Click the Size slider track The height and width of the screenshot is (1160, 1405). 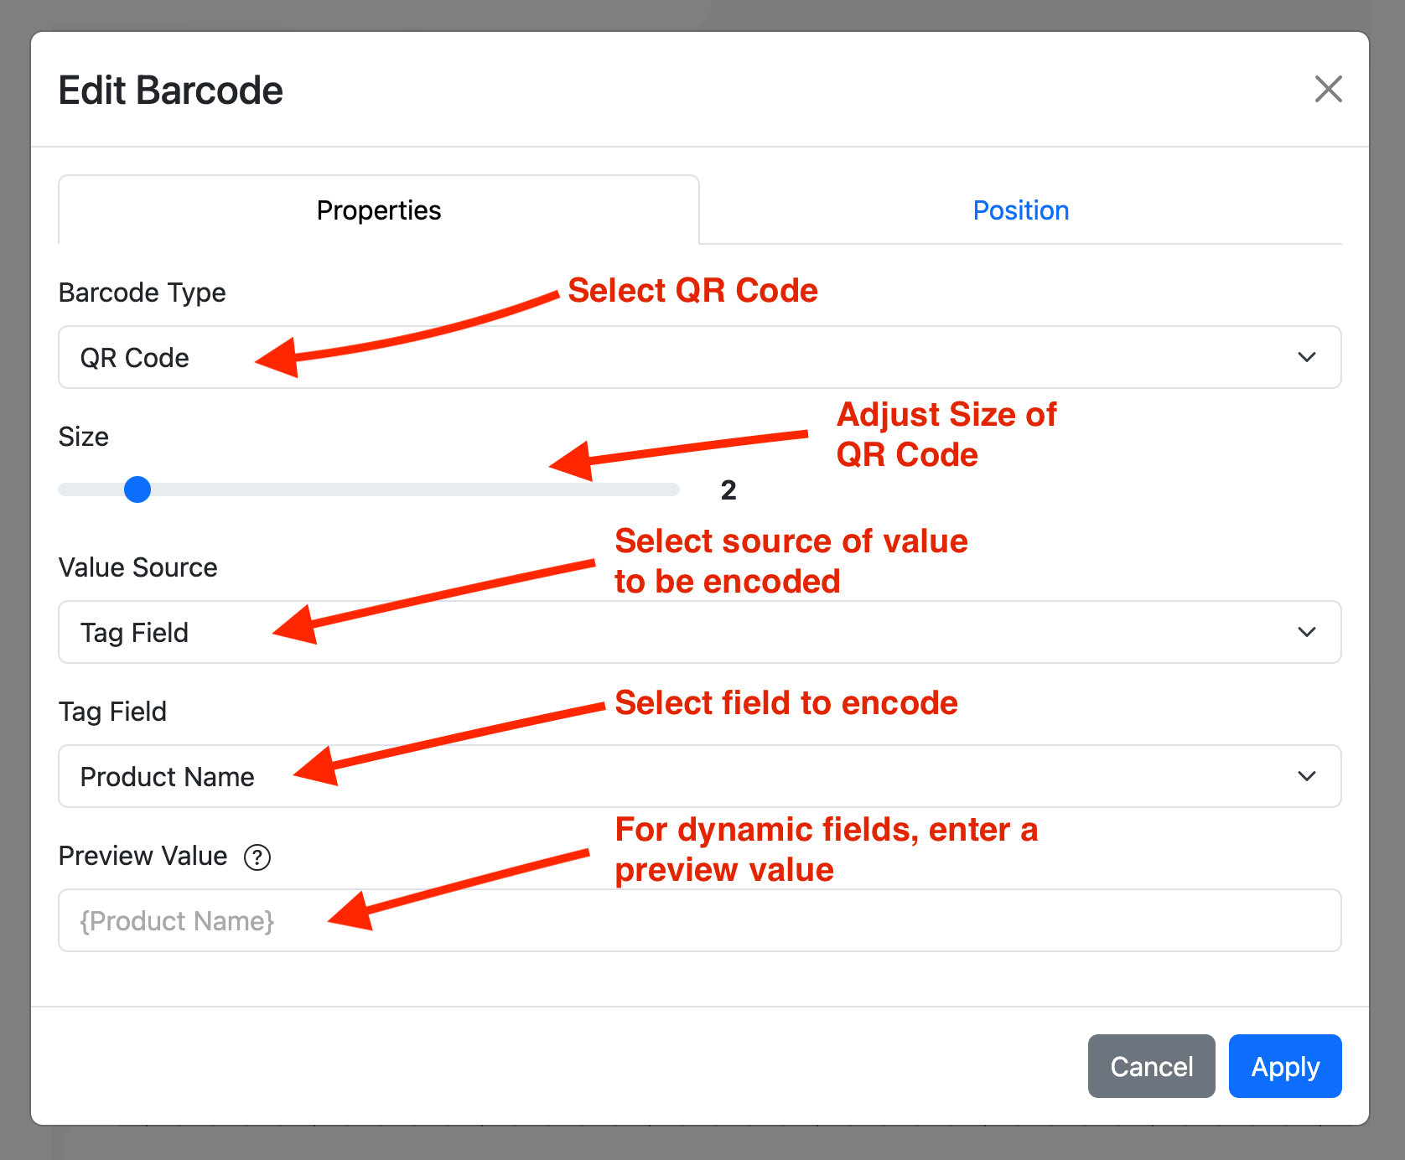369,489
